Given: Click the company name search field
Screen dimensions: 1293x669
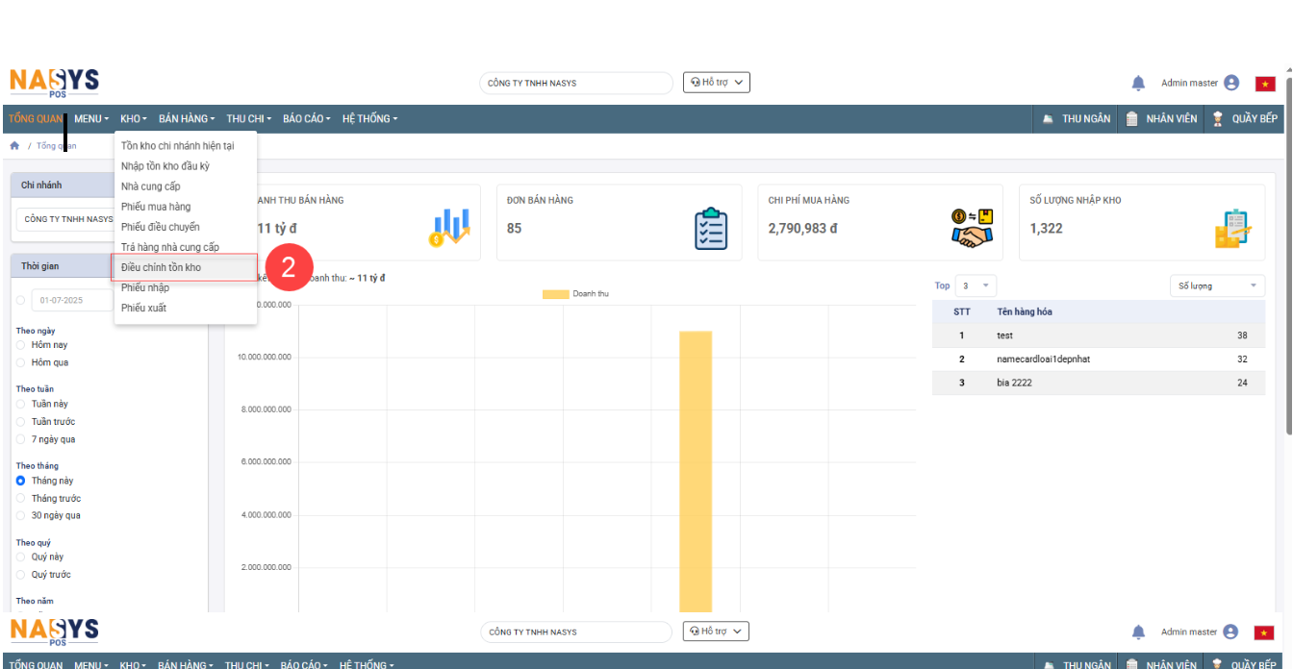Looking at the screenshot, I should (575, 84).
